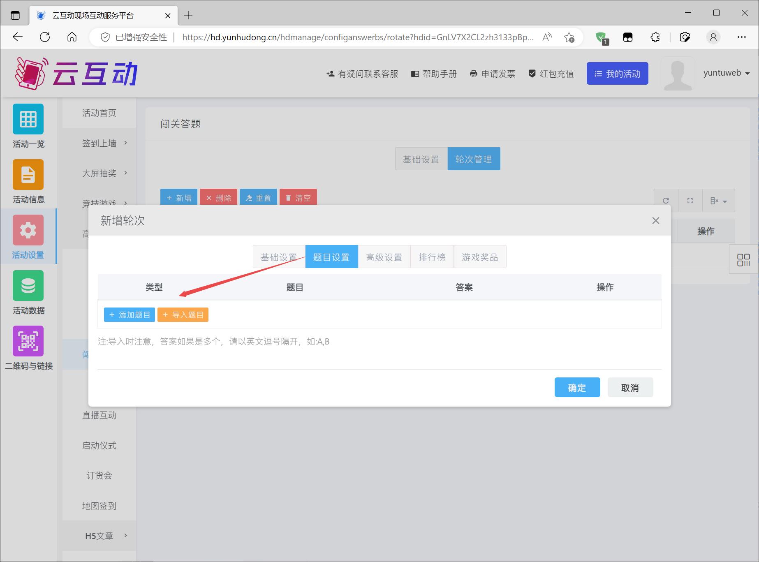Screen dimensions: 759x562
Task: Click the 添加题目 button
Action: pyautogui.click(x=130, y=315)
